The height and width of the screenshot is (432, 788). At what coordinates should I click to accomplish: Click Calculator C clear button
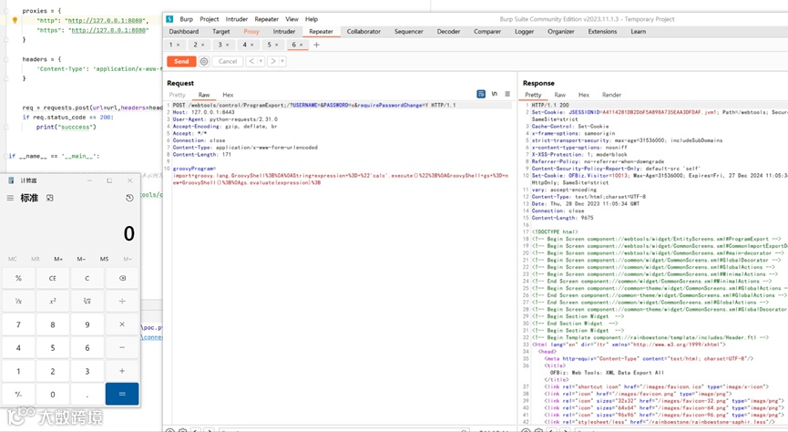click(87, 278)
